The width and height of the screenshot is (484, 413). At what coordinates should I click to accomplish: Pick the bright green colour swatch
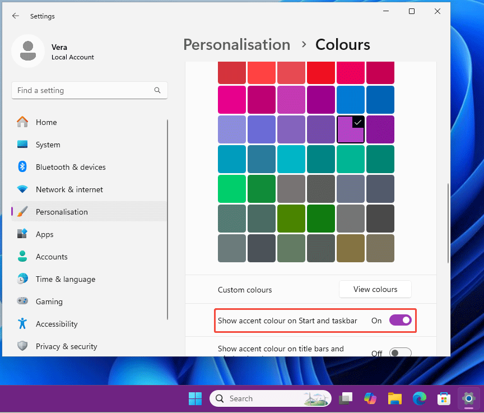point(232,188)
